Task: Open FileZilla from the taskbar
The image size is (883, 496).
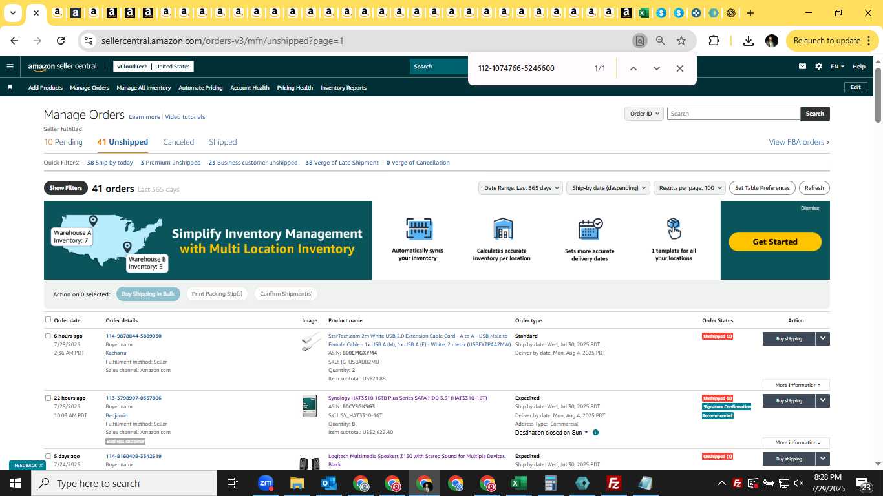Action: 614,483
